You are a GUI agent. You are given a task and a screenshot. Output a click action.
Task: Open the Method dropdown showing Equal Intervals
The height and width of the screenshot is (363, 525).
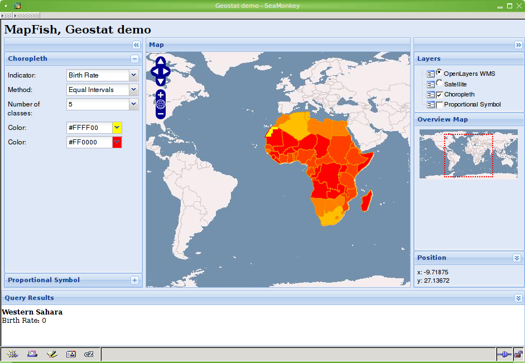[x=133, y=90]
